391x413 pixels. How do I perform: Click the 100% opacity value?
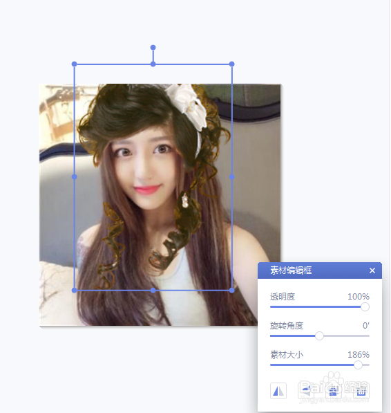[x=359, y=297]
